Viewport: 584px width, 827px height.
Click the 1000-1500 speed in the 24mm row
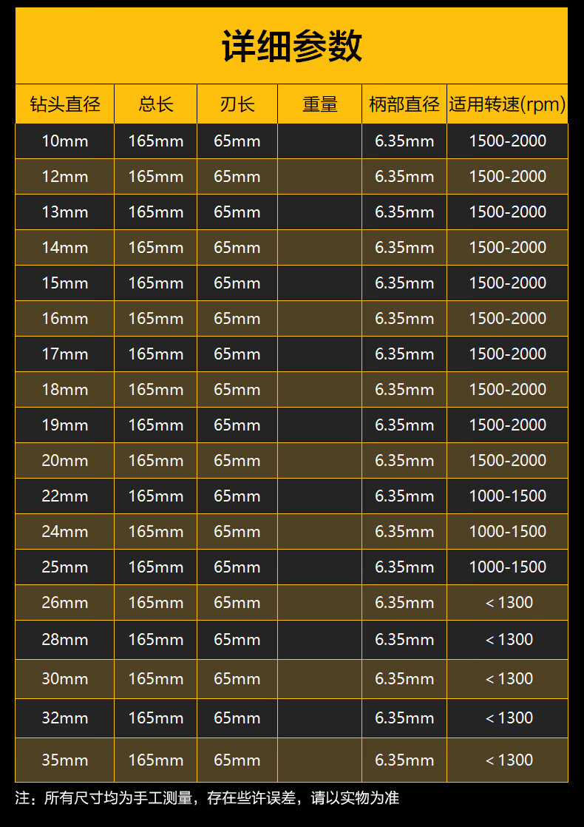click(x=508, y=532)
